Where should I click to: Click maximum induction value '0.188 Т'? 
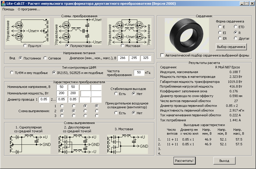235,72
